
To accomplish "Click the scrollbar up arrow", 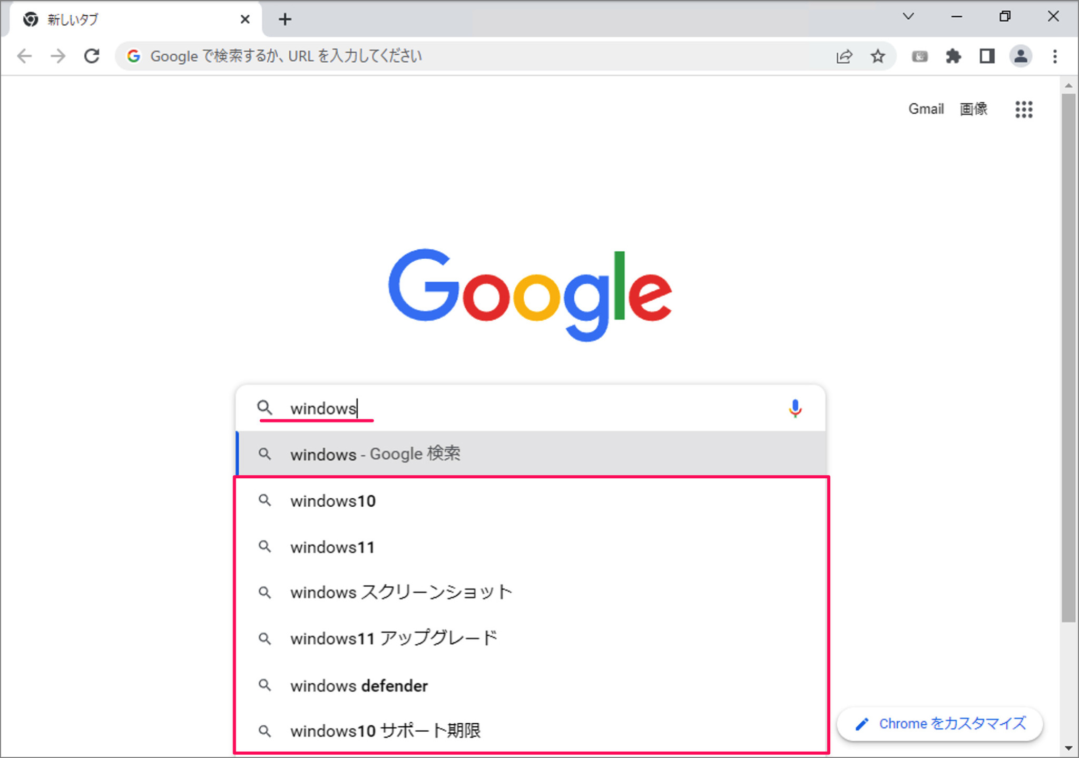I will point(1068,85).
